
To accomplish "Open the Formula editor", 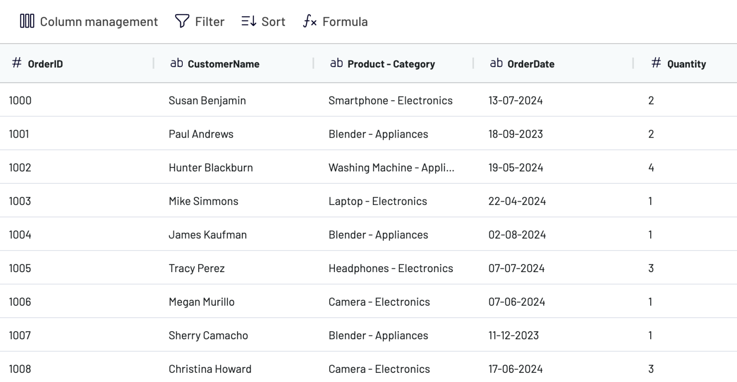I will point(334,21).
